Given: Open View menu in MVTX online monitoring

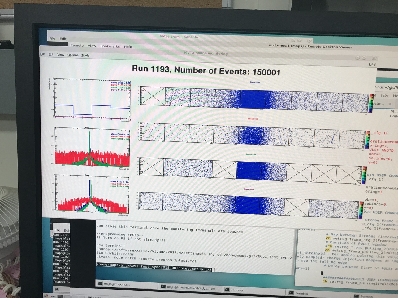Looking at the screenshot, I should [x=61, y=55].
